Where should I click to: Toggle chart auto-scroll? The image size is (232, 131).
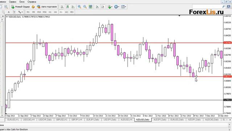click(x=97, y=7)
